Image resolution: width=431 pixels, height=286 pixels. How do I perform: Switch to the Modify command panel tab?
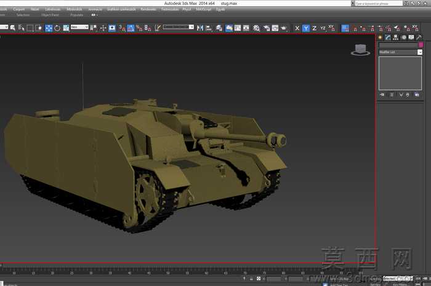point(388,37)
